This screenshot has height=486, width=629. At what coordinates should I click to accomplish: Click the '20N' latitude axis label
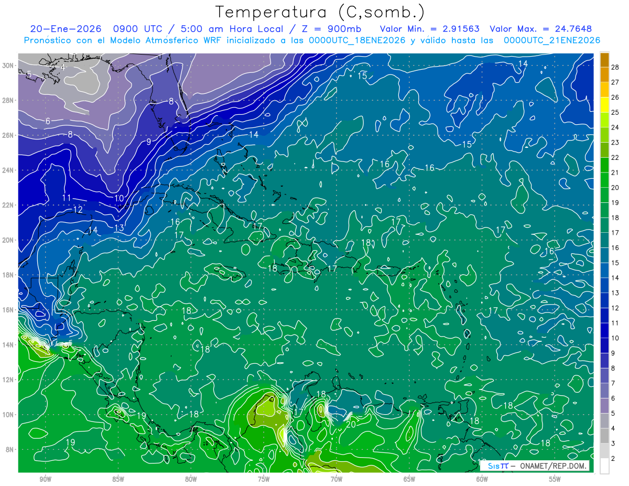coord(8,240)
